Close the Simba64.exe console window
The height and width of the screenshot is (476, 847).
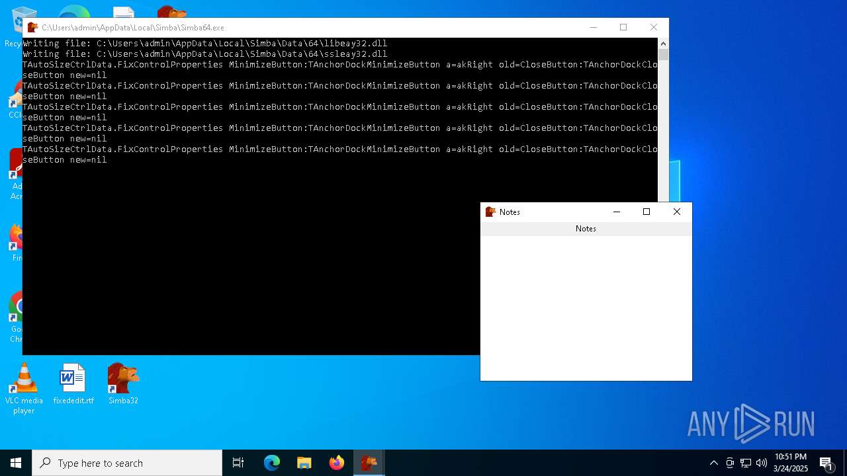click(x=654, y=27)
